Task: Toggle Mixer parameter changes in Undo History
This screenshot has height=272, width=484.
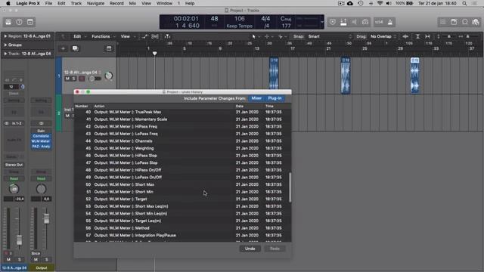Action: pyautogui.click(x=256, y=98)
